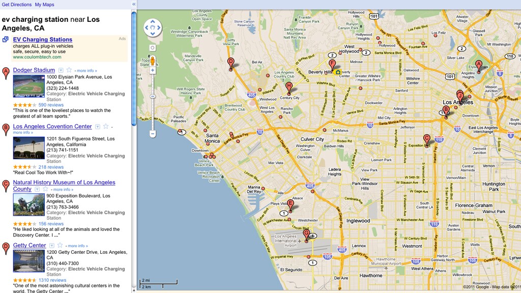This screenshot has height=293, width=521.
Task: Open the Los Angeles Convention Center link
Action: pyautogui.click(x=52, y=126)
